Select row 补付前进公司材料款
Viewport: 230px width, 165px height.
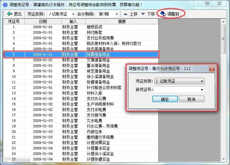(81, 88)
